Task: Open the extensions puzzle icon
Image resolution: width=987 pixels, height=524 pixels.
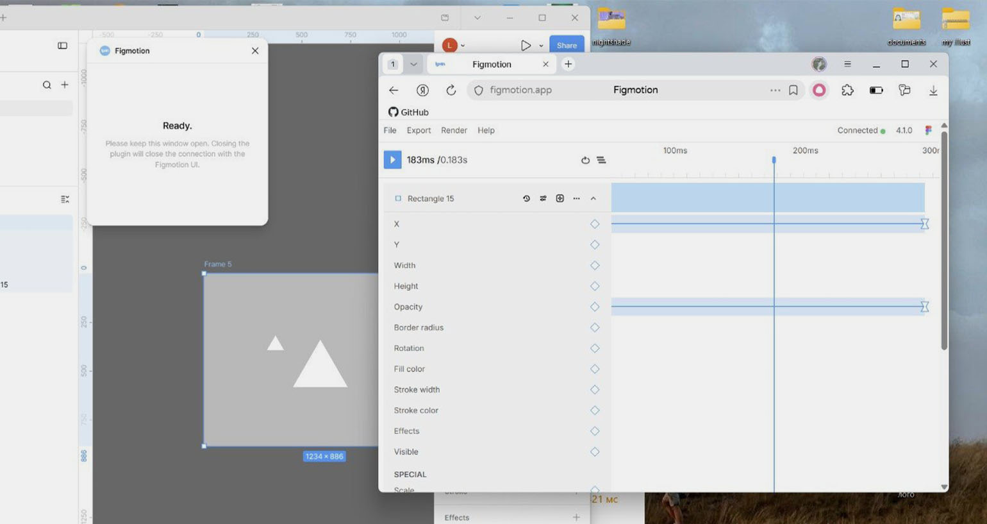Action: (847, 90)
